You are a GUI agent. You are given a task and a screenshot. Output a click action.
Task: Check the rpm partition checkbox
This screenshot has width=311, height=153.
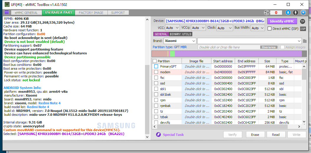tap(156, 100)
